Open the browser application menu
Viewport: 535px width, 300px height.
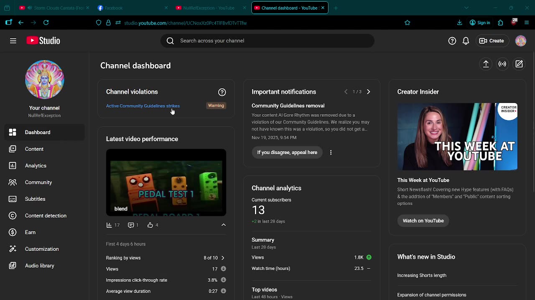pyautogui.click(x=527, y=22)
